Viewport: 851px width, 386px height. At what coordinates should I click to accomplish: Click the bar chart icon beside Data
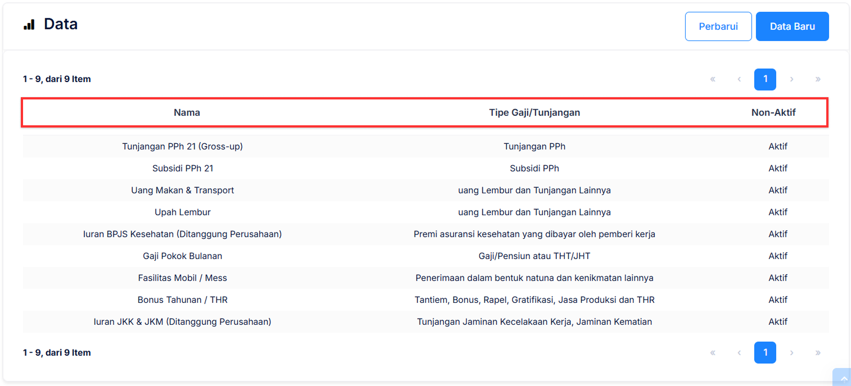click(29, 25)
